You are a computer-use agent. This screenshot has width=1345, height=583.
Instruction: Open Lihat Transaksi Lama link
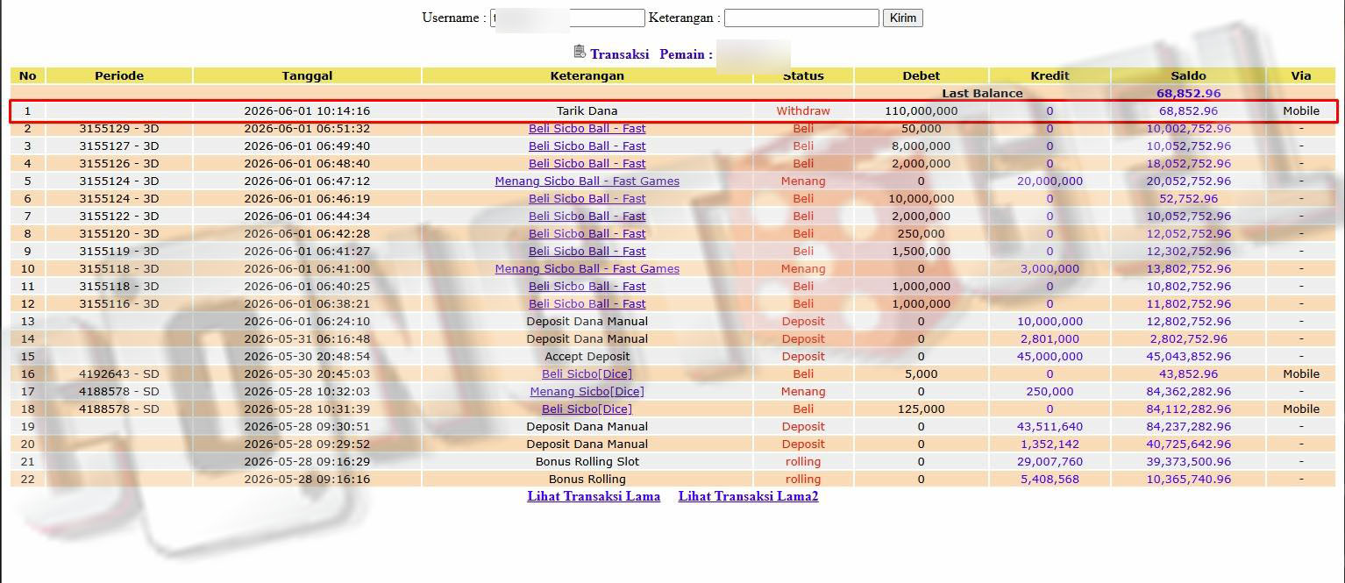point(594,496)
